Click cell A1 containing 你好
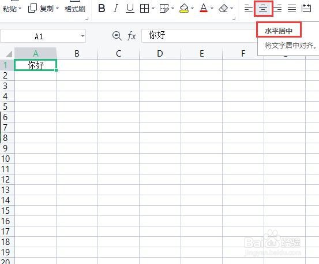 [x=36, y=65]
